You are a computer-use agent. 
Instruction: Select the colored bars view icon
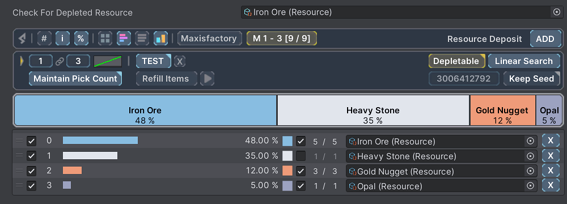[x=124, y=39]
